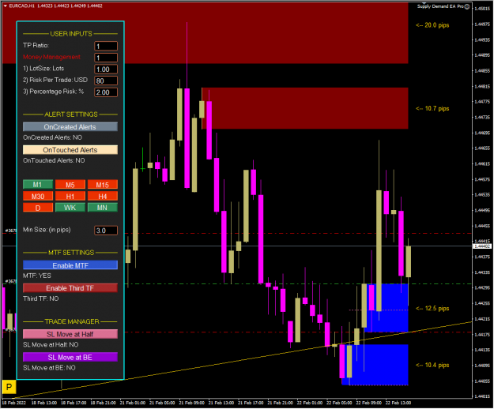Image resolution: width=494 pixels, height=409 pixels.
Task: Toggle the MN timeframe button
Action: [103, 208]
